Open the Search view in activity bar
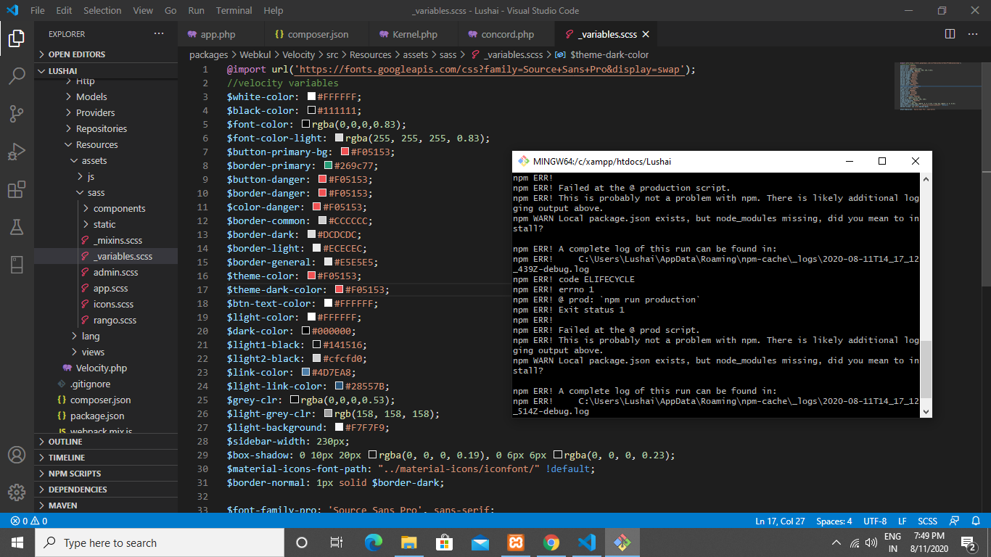The height and width of the screenshot is (557, 991). (x=17, y=75)
